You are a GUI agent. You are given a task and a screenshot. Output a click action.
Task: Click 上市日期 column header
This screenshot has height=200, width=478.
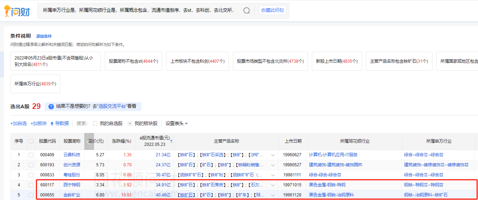[293, 141]
